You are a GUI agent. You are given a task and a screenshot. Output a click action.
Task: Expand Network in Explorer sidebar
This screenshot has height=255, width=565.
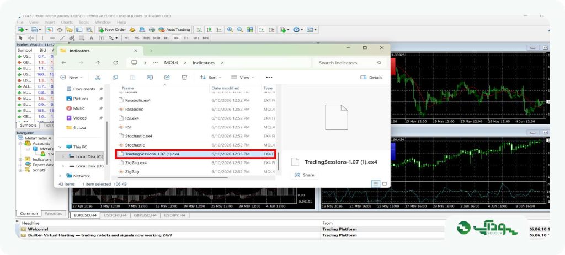click(60, 176)
